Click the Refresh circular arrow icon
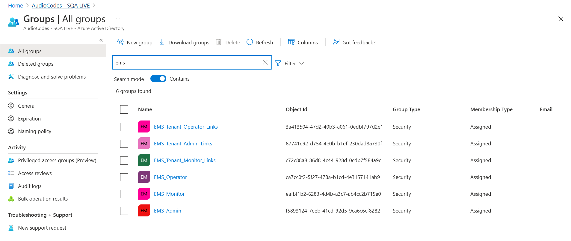The image size is (571, 241). [x=250, y=42]
